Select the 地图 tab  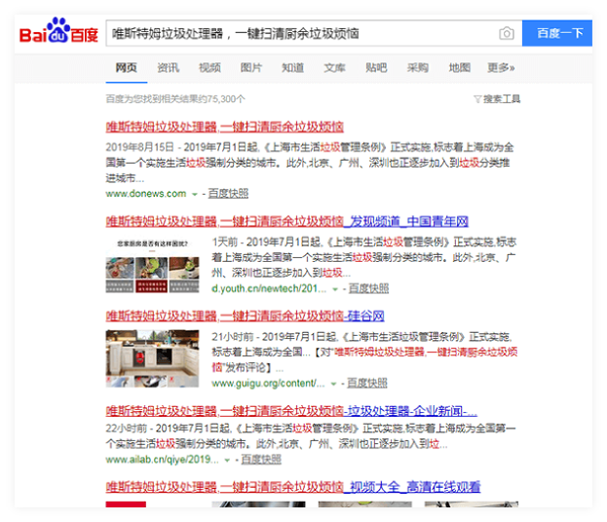(x=459, y=68)
